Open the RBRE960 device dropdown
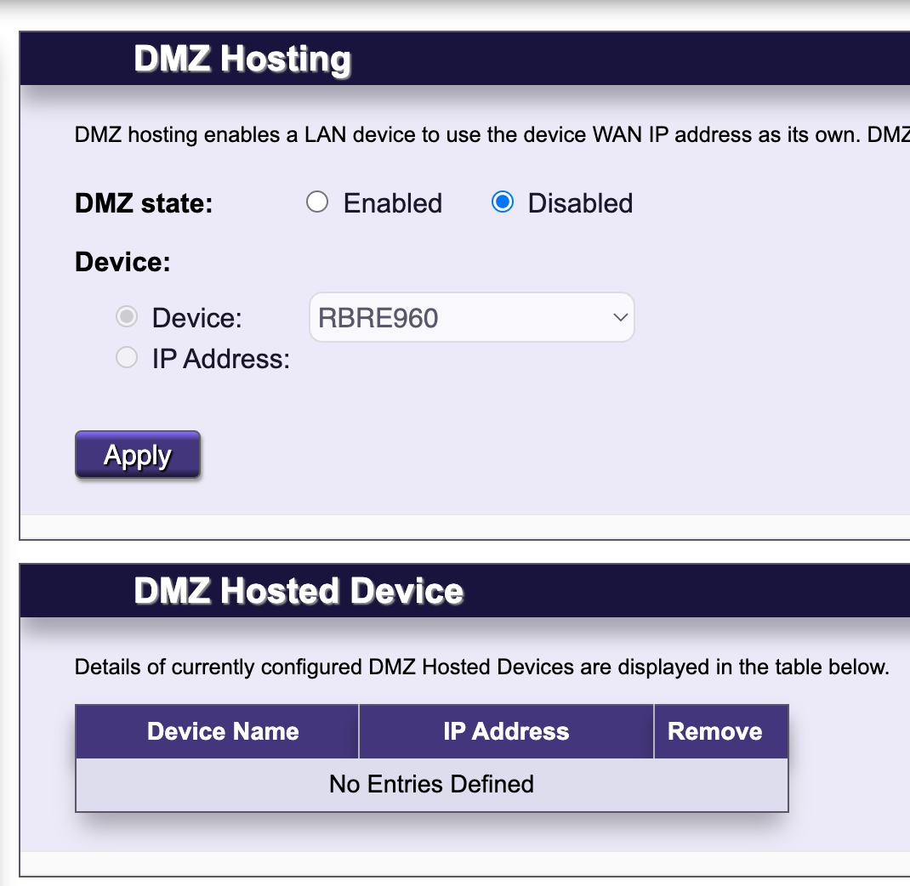Screen dimensions: 910x886 click(x=470, y=318)
